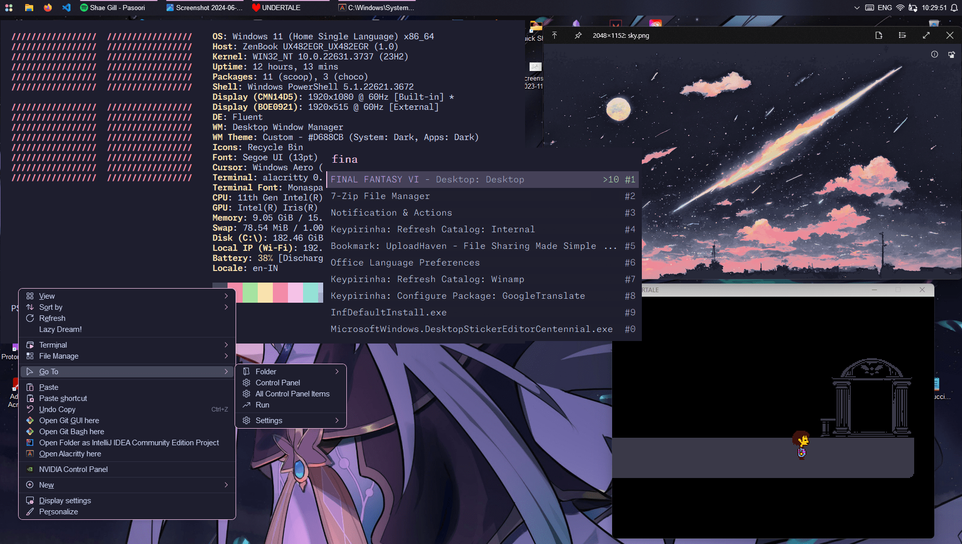Open the touch keyboard tray icon
Screen dimensions: 962x544
[869, 8]
